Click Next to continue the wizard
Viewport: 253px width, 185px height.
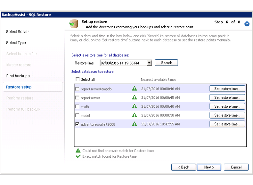pyautogui.click(x=209, y=167)
